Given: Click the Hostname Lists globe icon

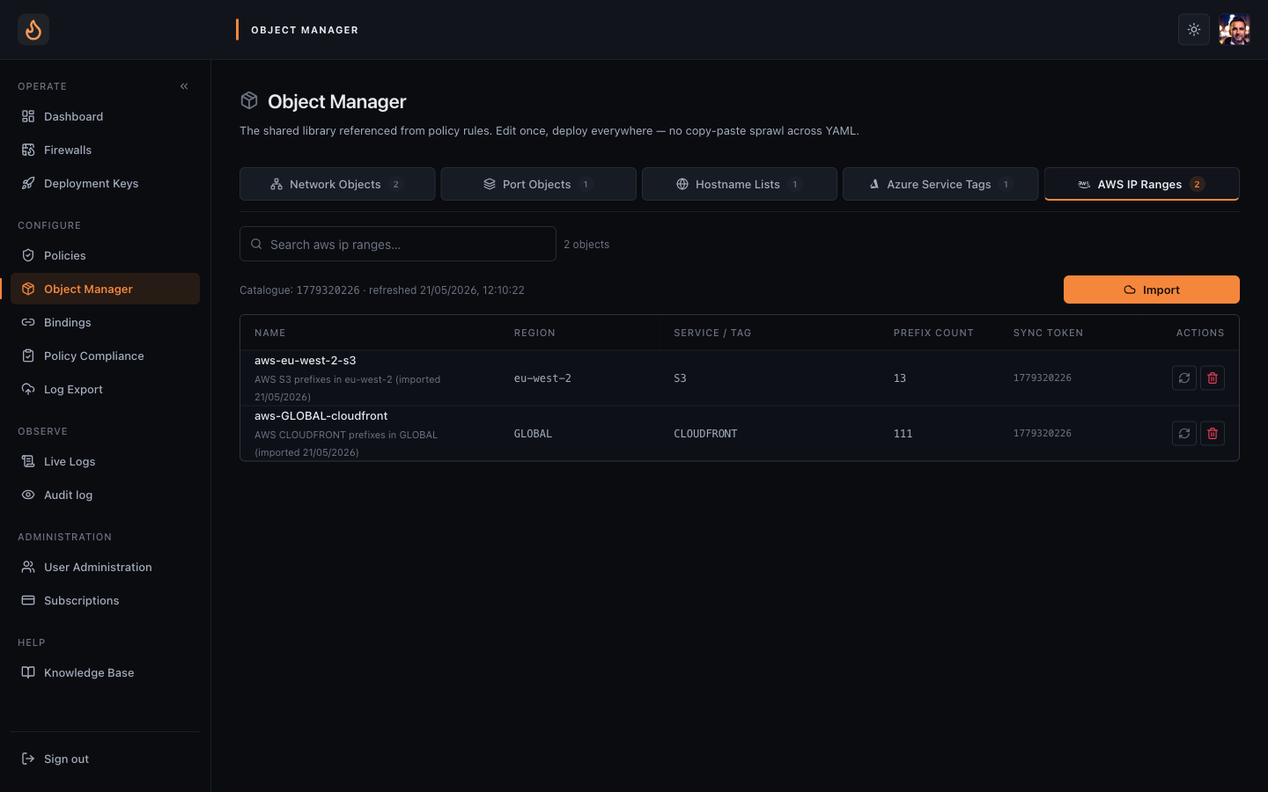Looking at the screenshot, I should [x=682, y=184].
